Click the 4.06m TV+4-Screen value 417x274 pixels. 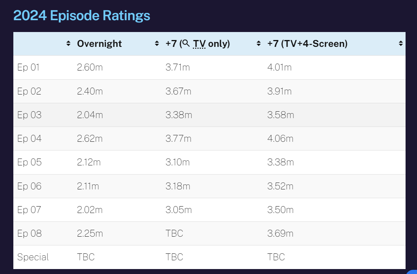[280, 139]
